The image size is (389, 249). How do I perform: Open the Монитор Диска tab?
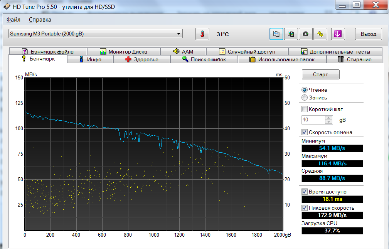123,51
